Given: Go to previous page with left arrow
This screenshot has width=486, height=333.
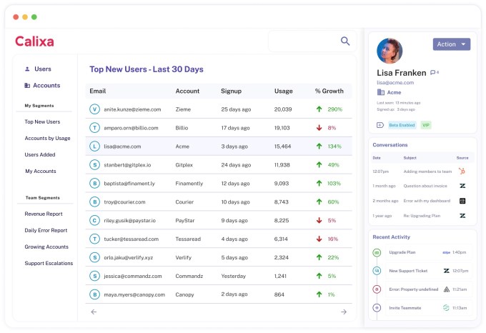Looking at the screenshot, I should (94, 312).
